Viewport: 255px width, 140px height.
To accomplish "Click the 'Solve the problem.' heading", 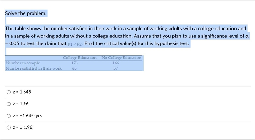I will coord(26,13).
